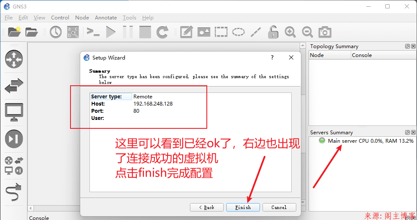417x220 pixels.
Task: Float the Topology Summary panel
Action: pos(407,46)
